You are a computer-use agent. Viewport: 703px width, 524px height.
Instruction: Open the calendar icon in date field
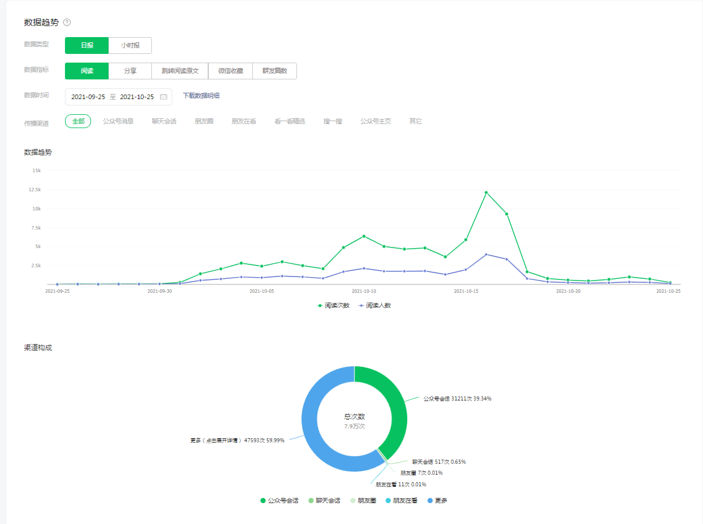click(164, 97)
